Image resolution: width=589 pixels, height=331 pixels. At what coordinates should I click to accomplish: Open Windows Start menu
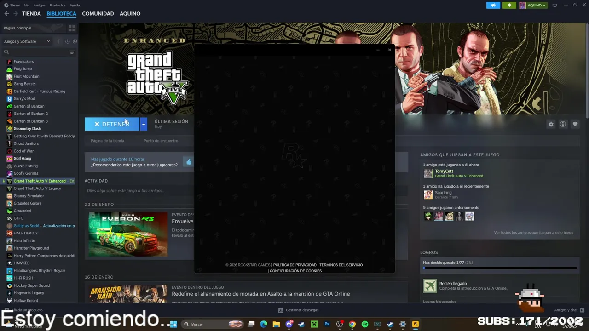[173, 324]
